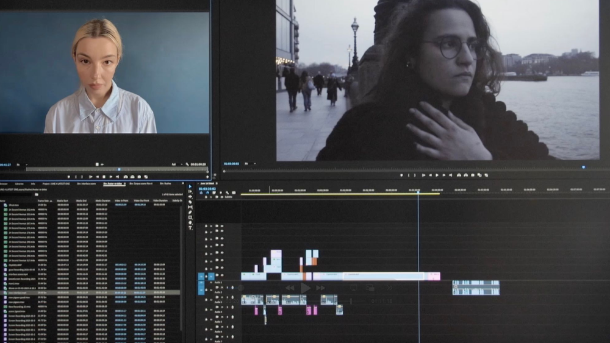Select the Hand tool in the tools panel
Viewport: 610px width, 343px height.
click(190, 221)
